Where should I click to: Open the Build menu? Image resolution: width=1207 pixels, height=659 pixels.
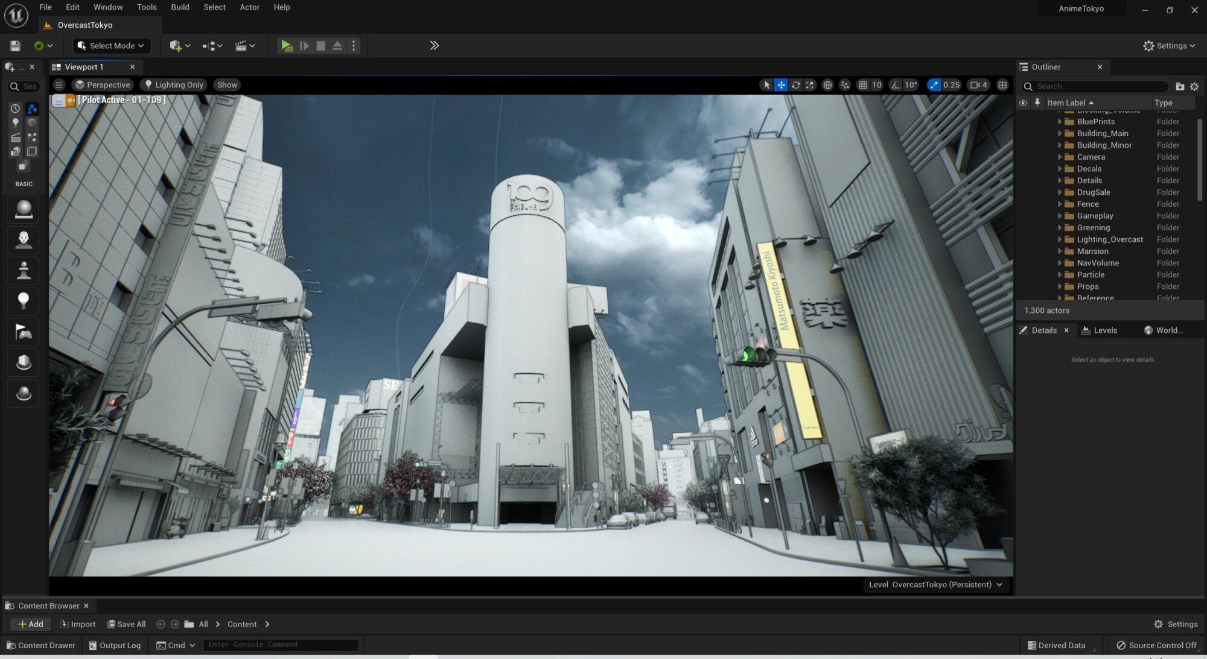tap(180, 7)
